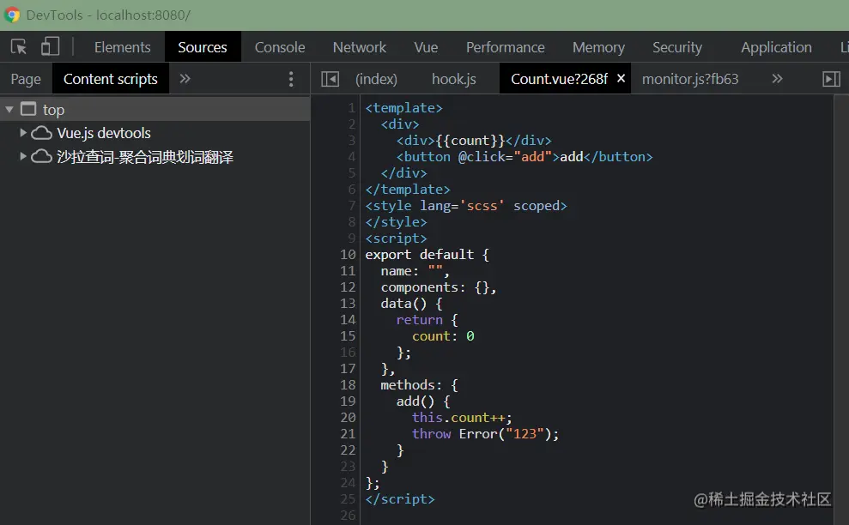The height and width of the screenshot is (525, 849).
Task: Click the 'this.count++;' code text
Action: [462, 417]
